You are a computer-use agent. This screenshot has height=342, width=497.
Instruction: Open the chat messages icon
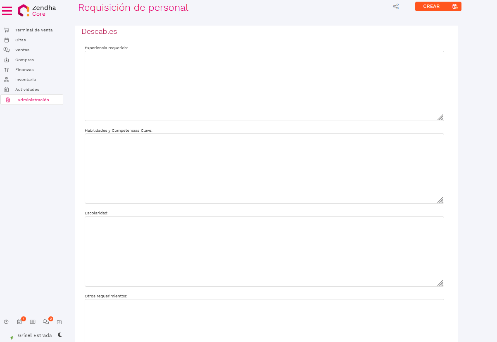(x=46, y=322)
